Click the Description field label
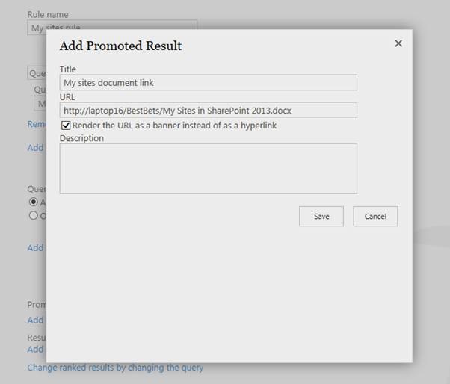 81,138
